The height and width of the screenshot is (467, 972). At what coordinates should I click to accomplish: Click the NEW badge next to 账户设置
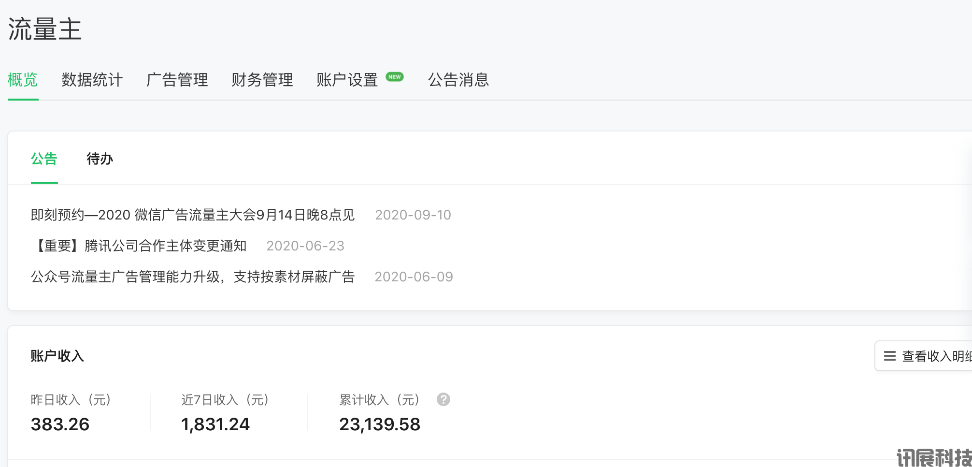pos(395,77)
